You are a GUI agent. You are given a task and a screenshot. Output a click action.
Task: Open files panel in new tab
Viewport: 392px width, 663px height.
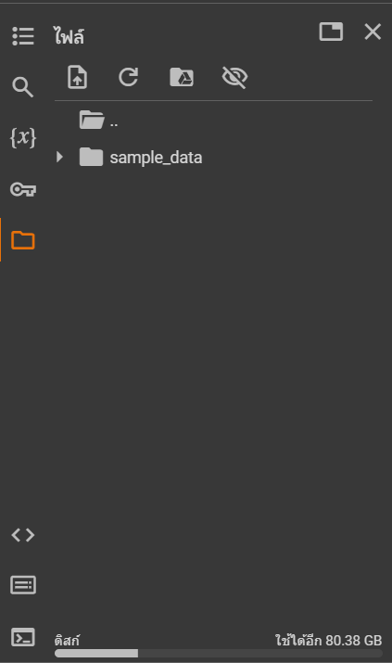pyautogui.click(x=331, y=32)
